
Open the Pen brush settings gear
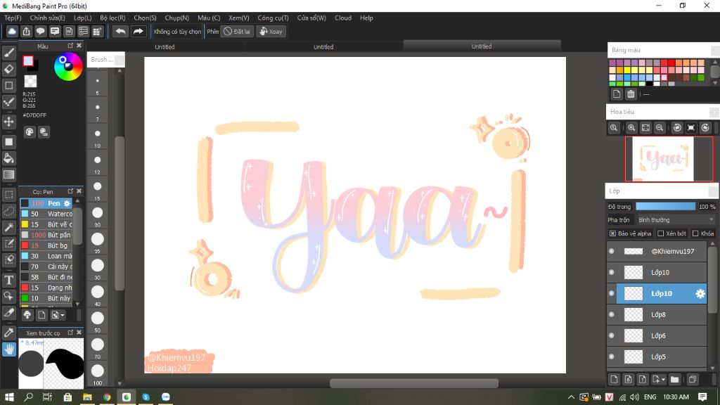point(67,203)
